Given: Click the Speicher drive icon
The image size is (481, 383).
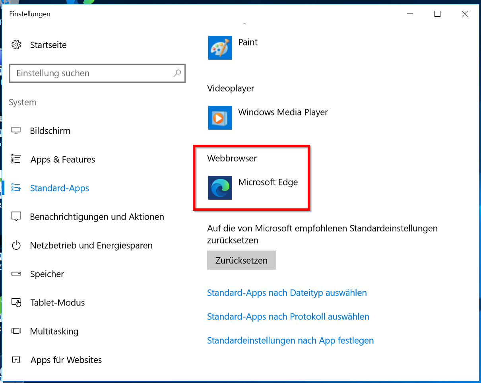Looking at the screenshot, I should pos(16,274).
